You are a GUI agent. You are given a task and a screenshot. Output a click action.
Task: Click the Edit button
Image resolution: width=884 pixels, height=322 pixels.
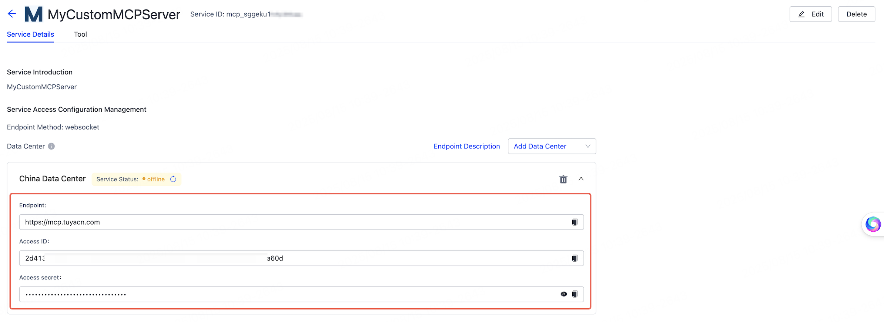pyautogui.click(x=811, y=14)
